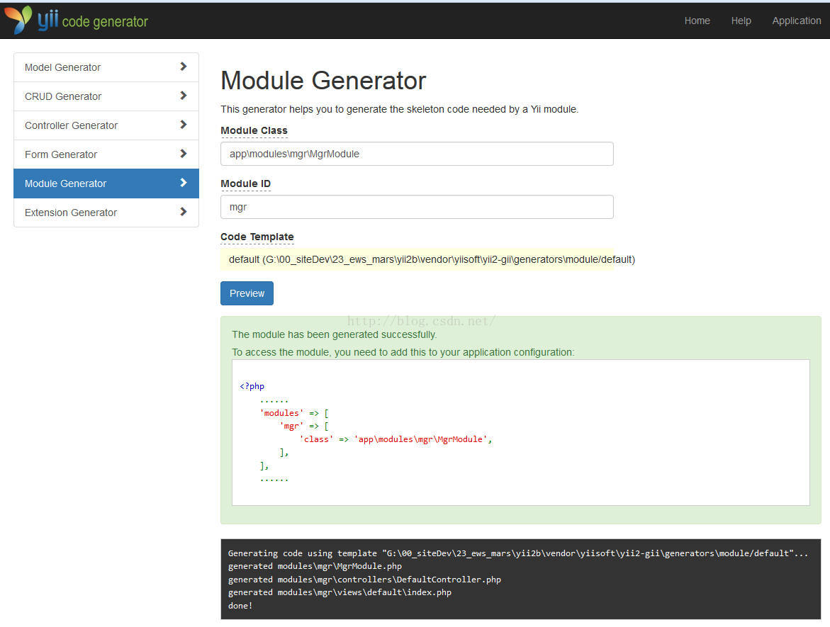Click the Module Generator chevron arrow
Image resolution: width=830 pixels, height=627 pixels.
click(183, 183)
